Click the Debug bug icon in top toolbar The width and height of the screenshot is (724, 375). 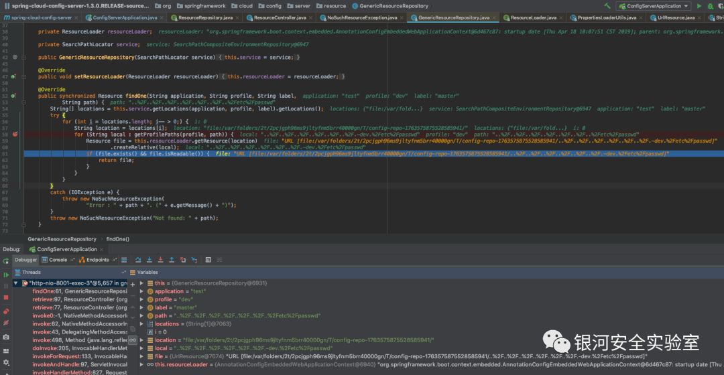click(x=711, y=6)
